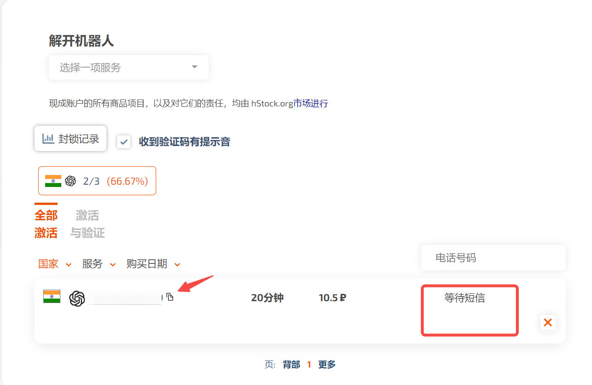Sort by 购买日期

pyautogui.click(x=153, y=264)
